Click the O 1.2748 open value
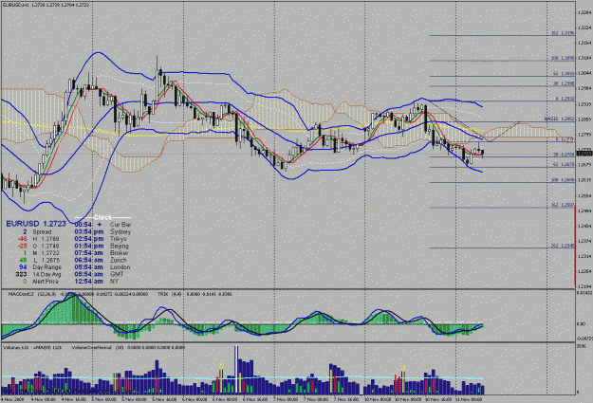 [x=46, y=246]
